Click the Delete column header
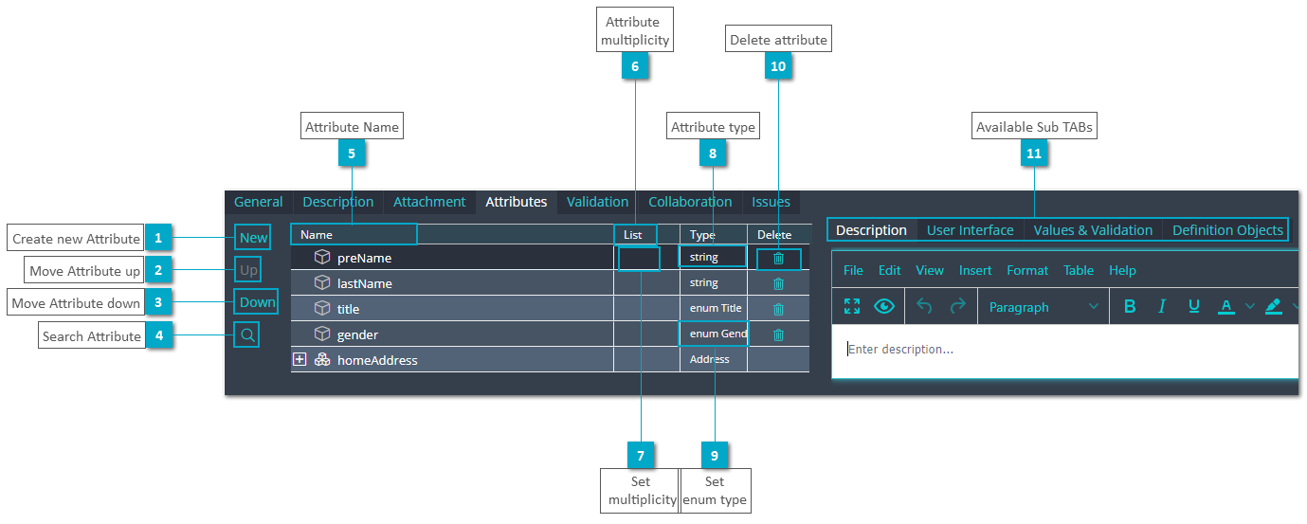The image size is (1307, 524). [x=778, y=234]
